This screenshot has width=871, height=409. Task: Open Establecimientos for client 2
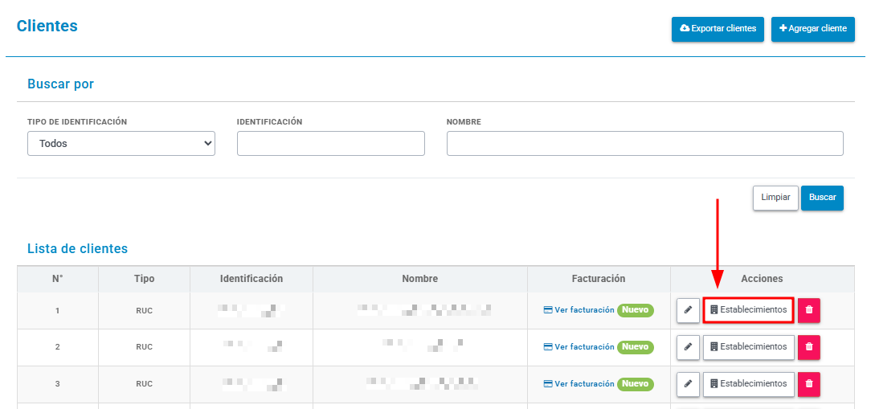pyautogui.click(x=748, y=347)
